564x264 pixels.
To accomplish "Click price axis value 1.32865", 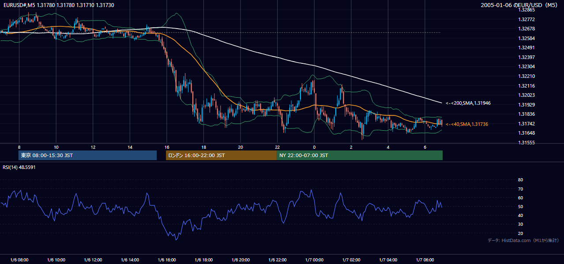I will 526,10.
